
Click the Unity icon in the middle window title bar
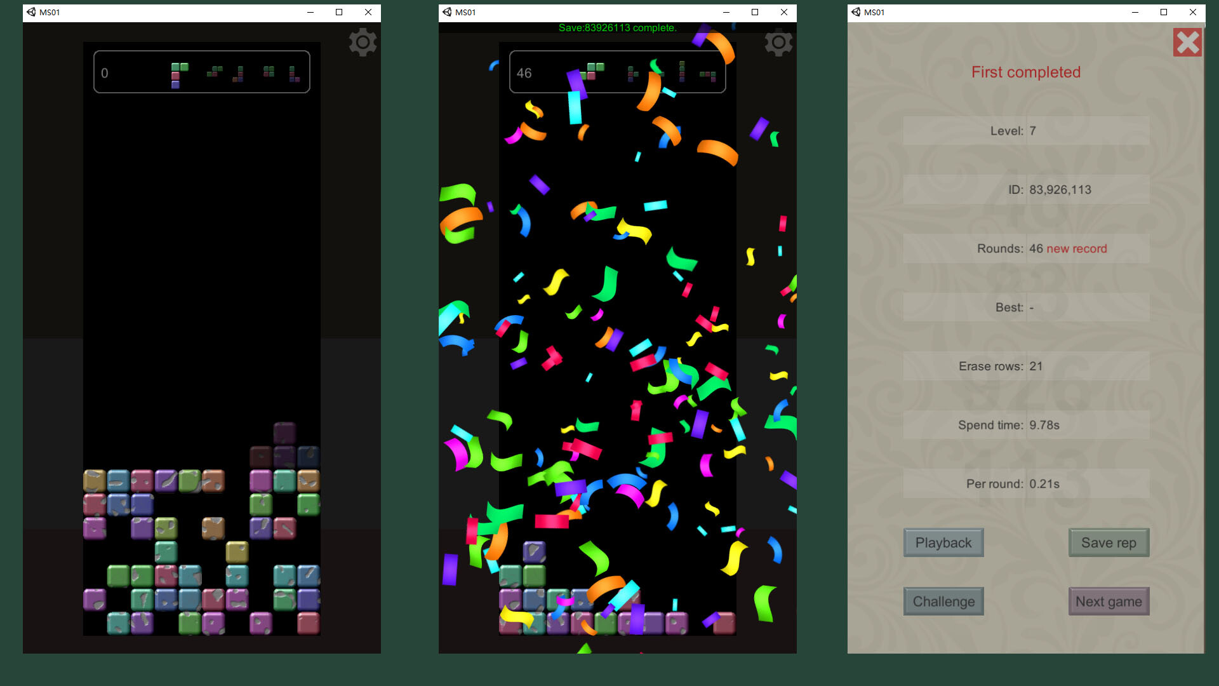coord(446,12)
